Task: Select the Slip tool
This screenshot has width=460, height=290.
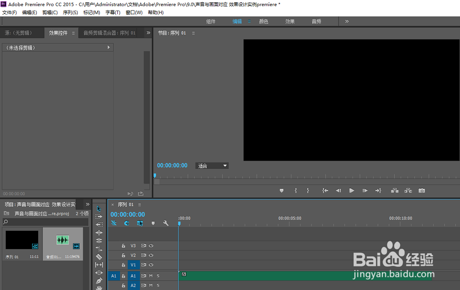Action: (x=99, y=265)
